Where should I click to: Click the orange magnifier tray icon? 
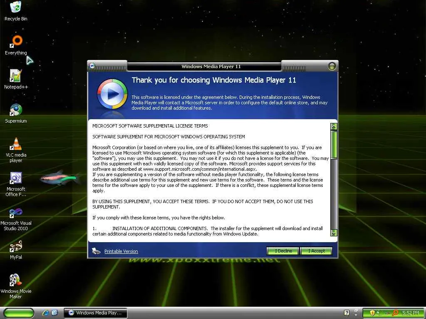tap(395, 313)
